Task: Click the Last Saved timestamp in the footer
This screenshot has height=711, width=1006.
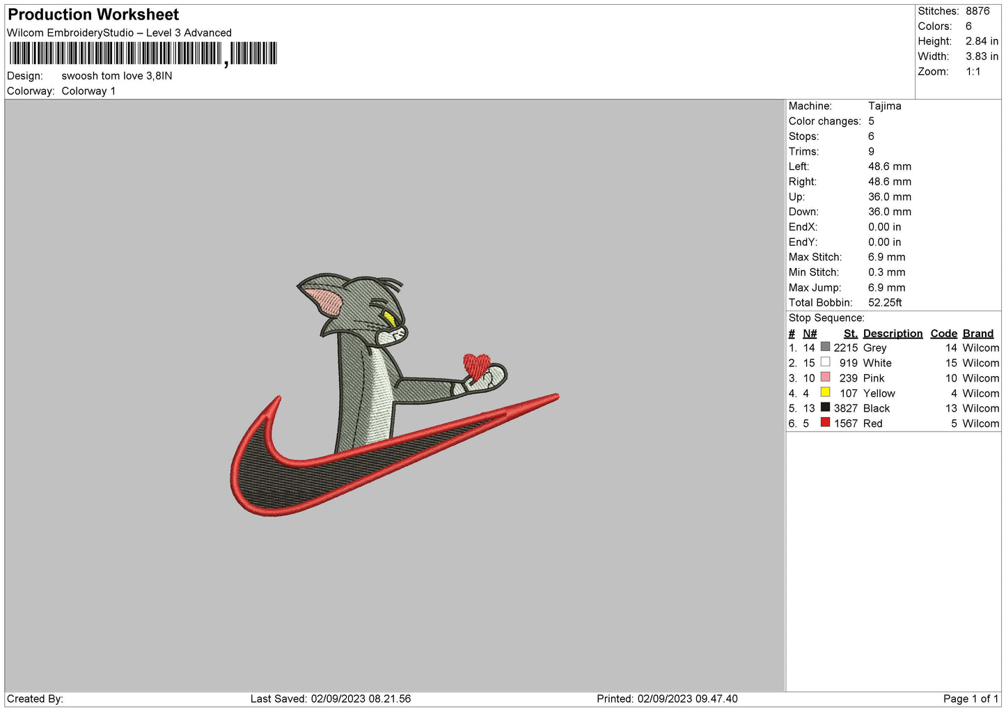Action: [331, 698]
